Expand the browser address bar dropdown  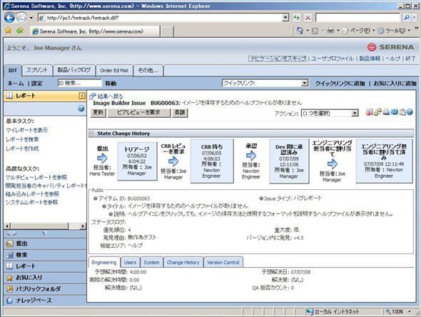285,18
